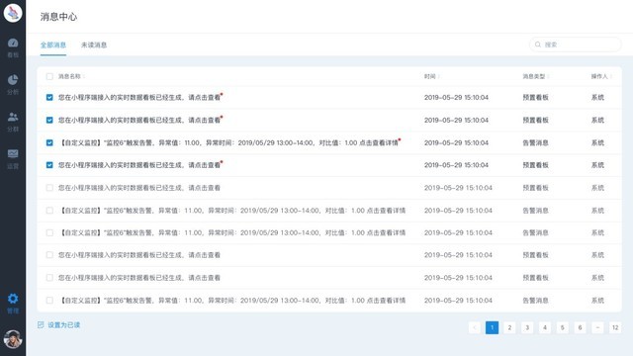Open the fifth row 实时数据看板 message
This screenshot has width=633, height=356.
139,188
